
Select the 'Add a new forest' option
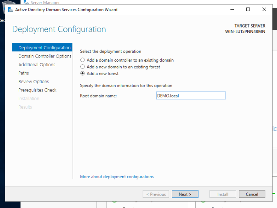pos(83,74)
